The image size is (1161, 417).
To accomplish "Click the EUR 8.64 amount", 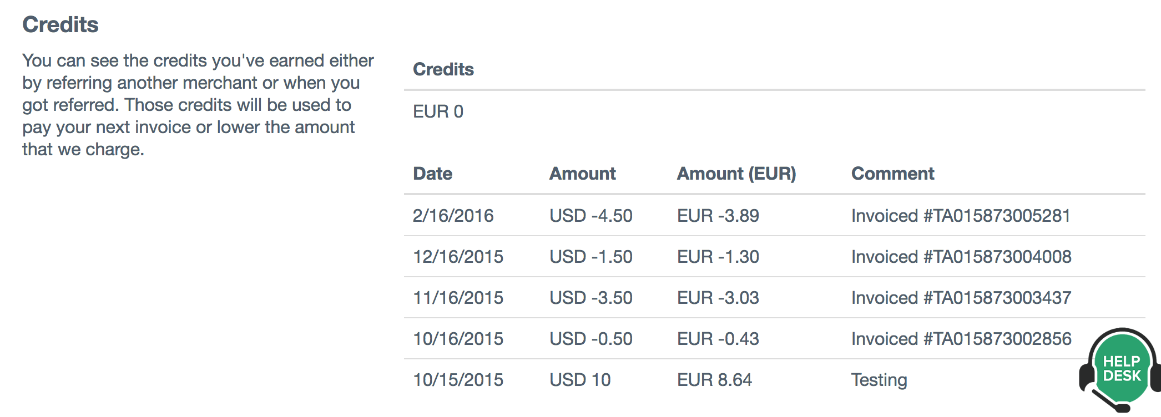I will tap(714, 380).
